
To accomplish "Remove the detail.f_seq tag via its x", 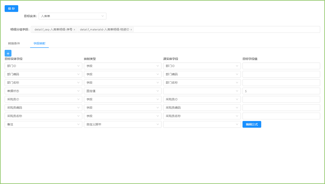I will point(74,30).
